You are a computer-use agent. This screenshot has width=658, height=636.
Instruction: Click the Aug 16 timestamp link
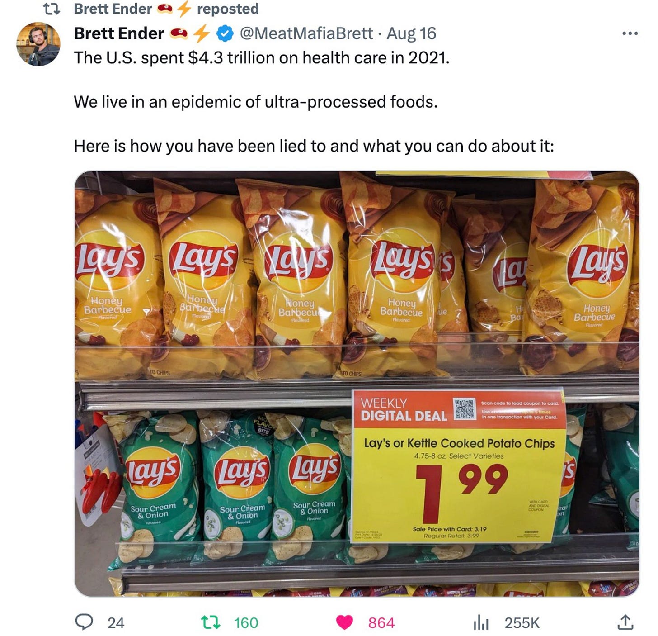(411, 33)
